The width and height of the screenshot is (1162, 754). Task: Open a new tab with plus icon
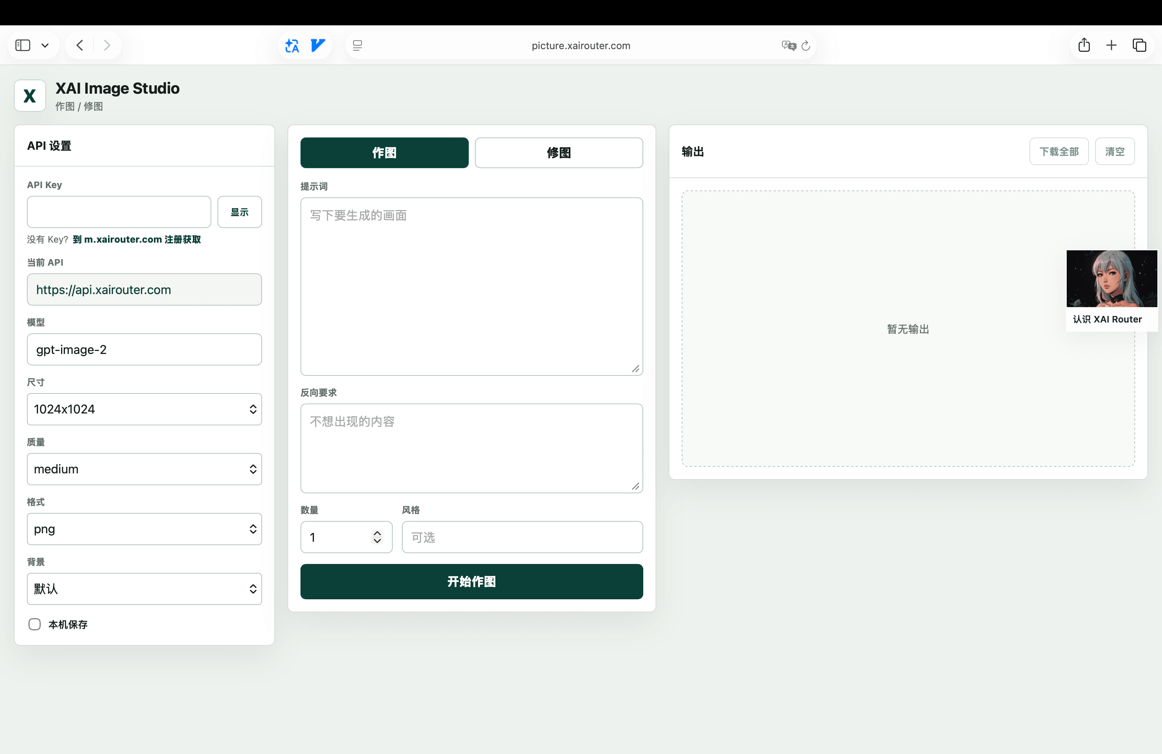(1111, 45)
